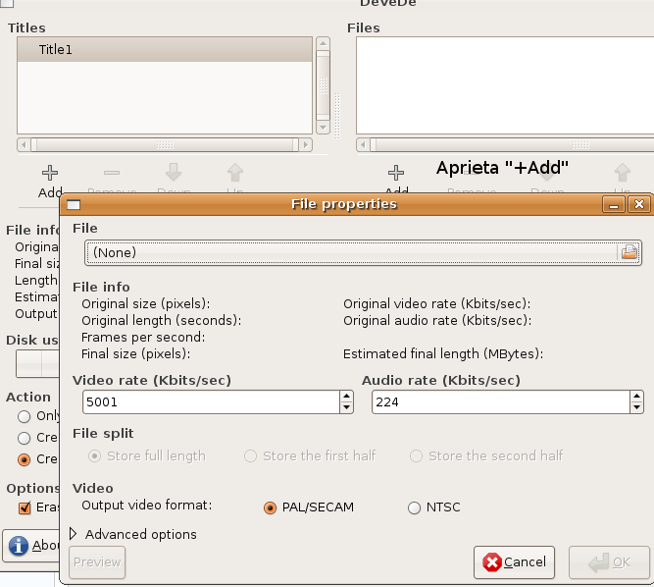Click the empty Files list area
Image resolution: width=654 pixels, height=587 pixels.
[505, 85]
